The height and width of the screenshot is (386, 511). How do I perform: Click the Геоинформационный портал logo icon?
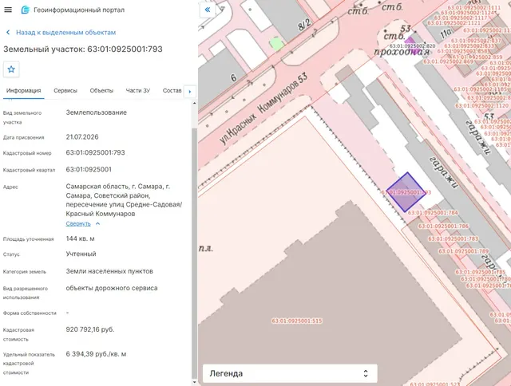coord(25,10)
